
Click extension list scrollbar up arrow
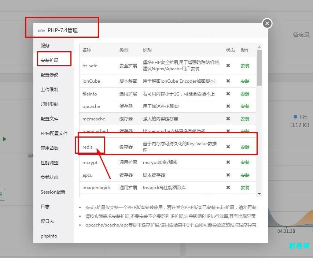[x=259, y=47]
